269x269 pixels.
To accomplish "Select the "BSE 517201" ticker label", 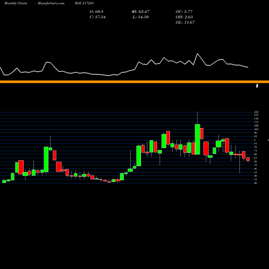I will click(84, 3).
